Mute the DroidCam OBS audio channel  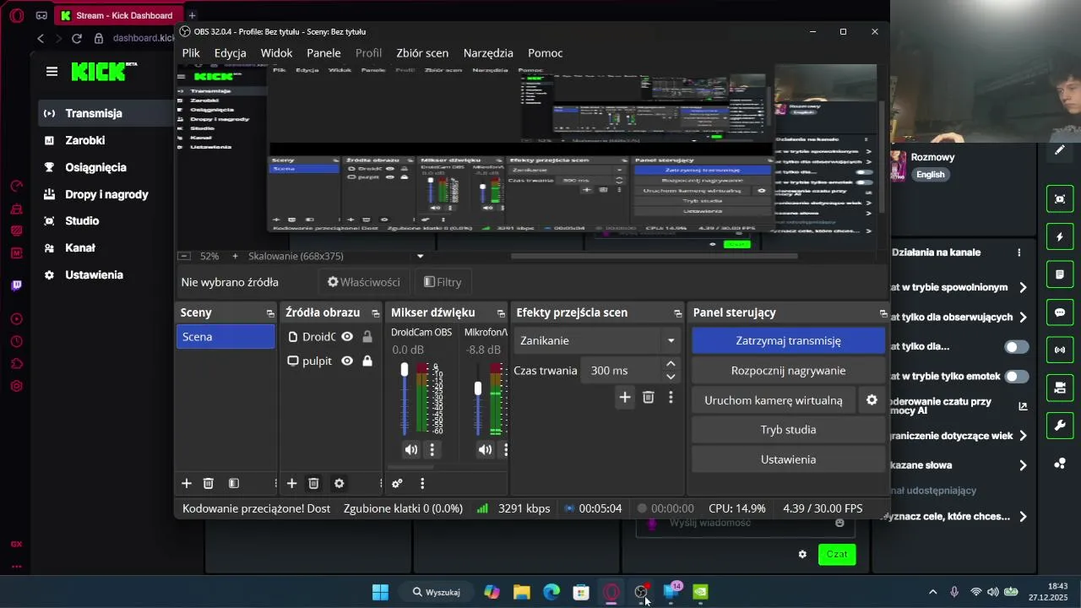tap(410, 450)
